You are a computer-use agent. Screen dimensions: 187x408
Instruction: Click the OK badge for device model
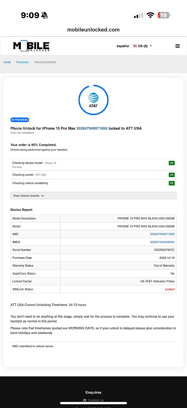pyautogui.click(x=172, y=163)
